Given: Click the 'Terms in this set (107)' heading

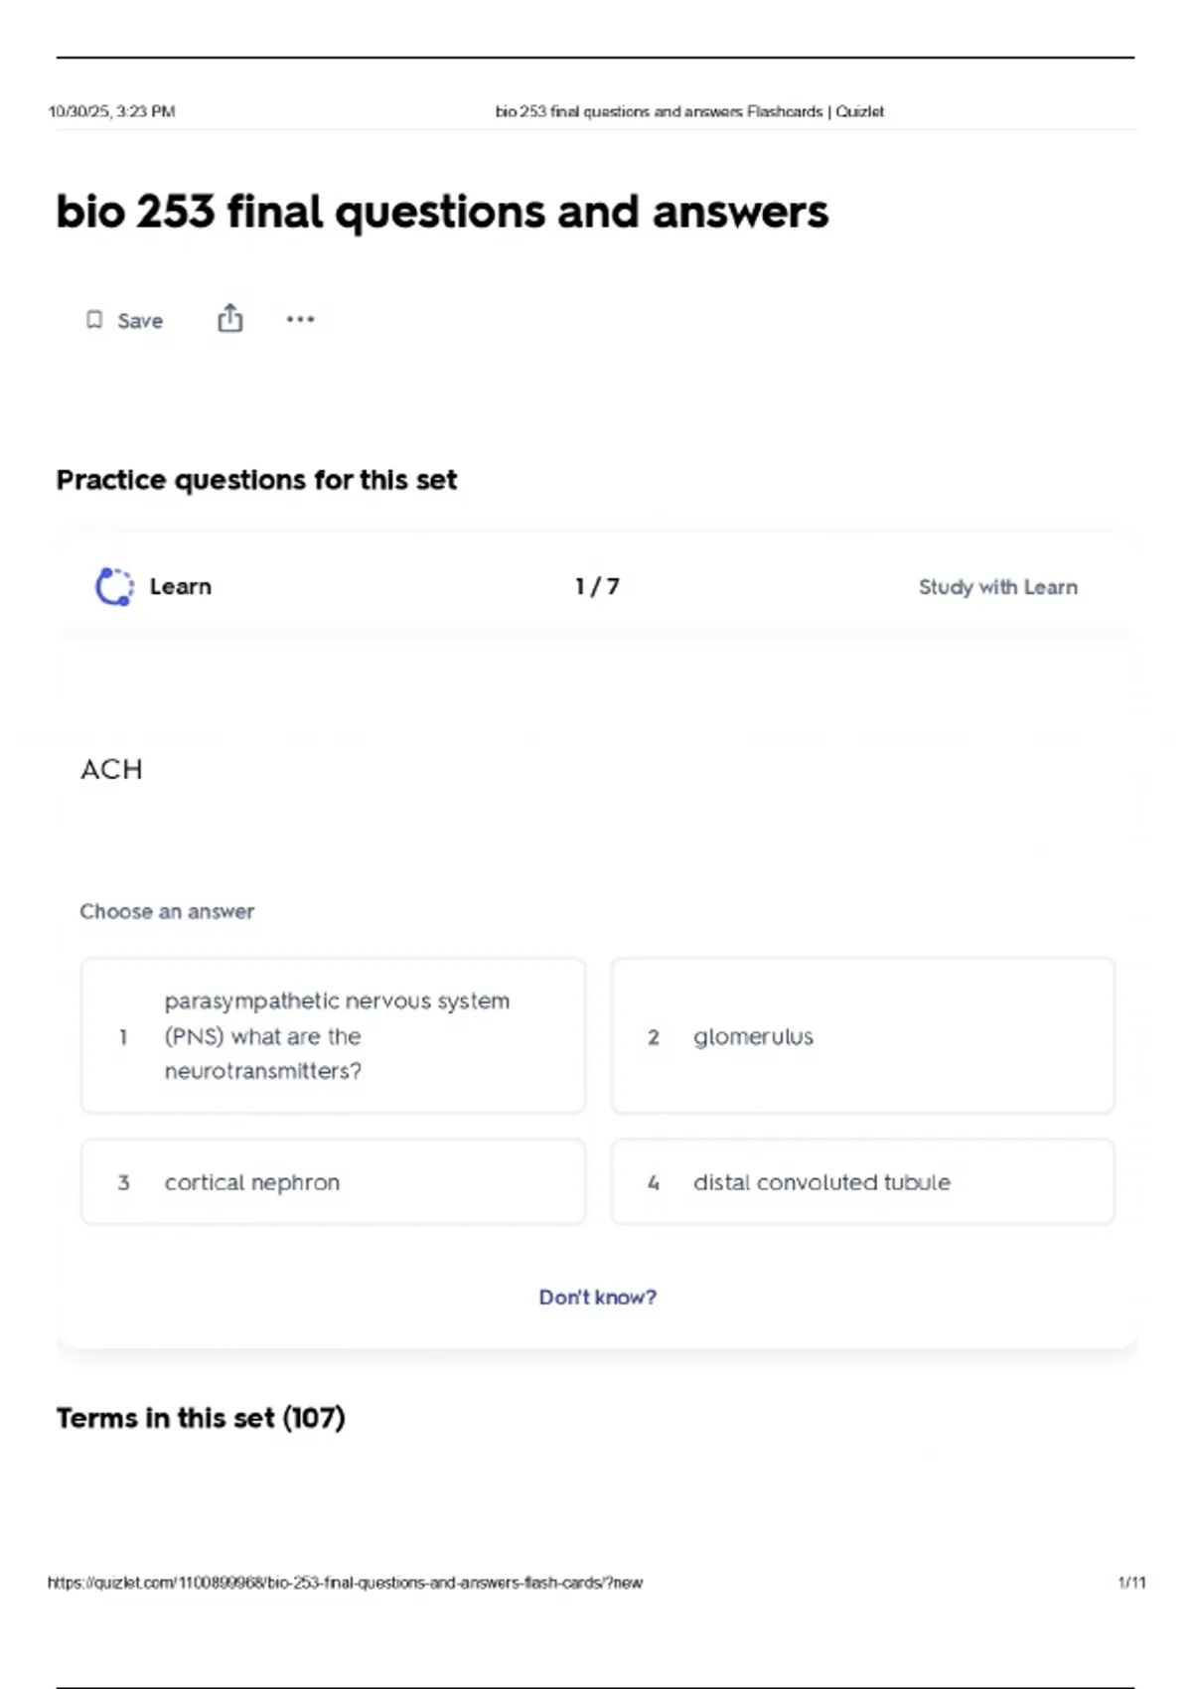Looking at the screenshot, I should 201,1418.
